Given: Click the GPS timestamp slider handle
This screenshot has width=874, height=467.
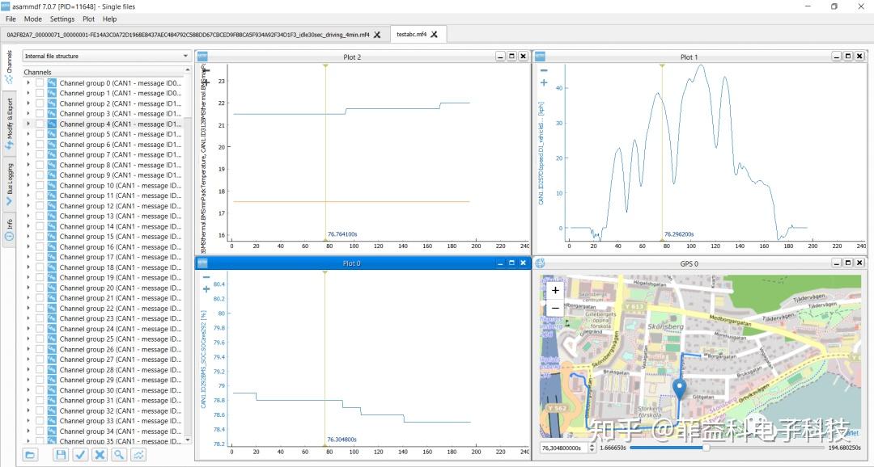Looking at the screenshot, I should pyautogui.click(x=706, y=448).
